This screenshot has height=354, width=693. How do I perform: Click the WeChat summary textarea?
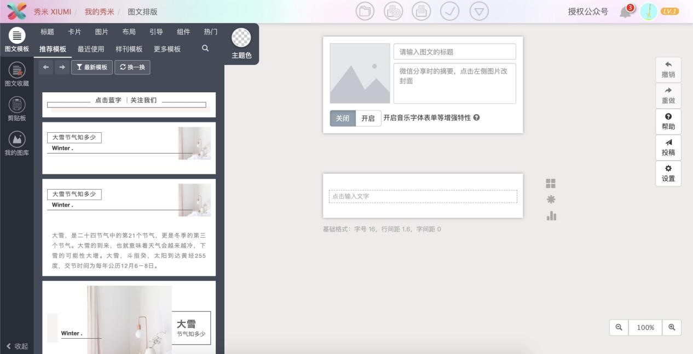click(455, 83)
